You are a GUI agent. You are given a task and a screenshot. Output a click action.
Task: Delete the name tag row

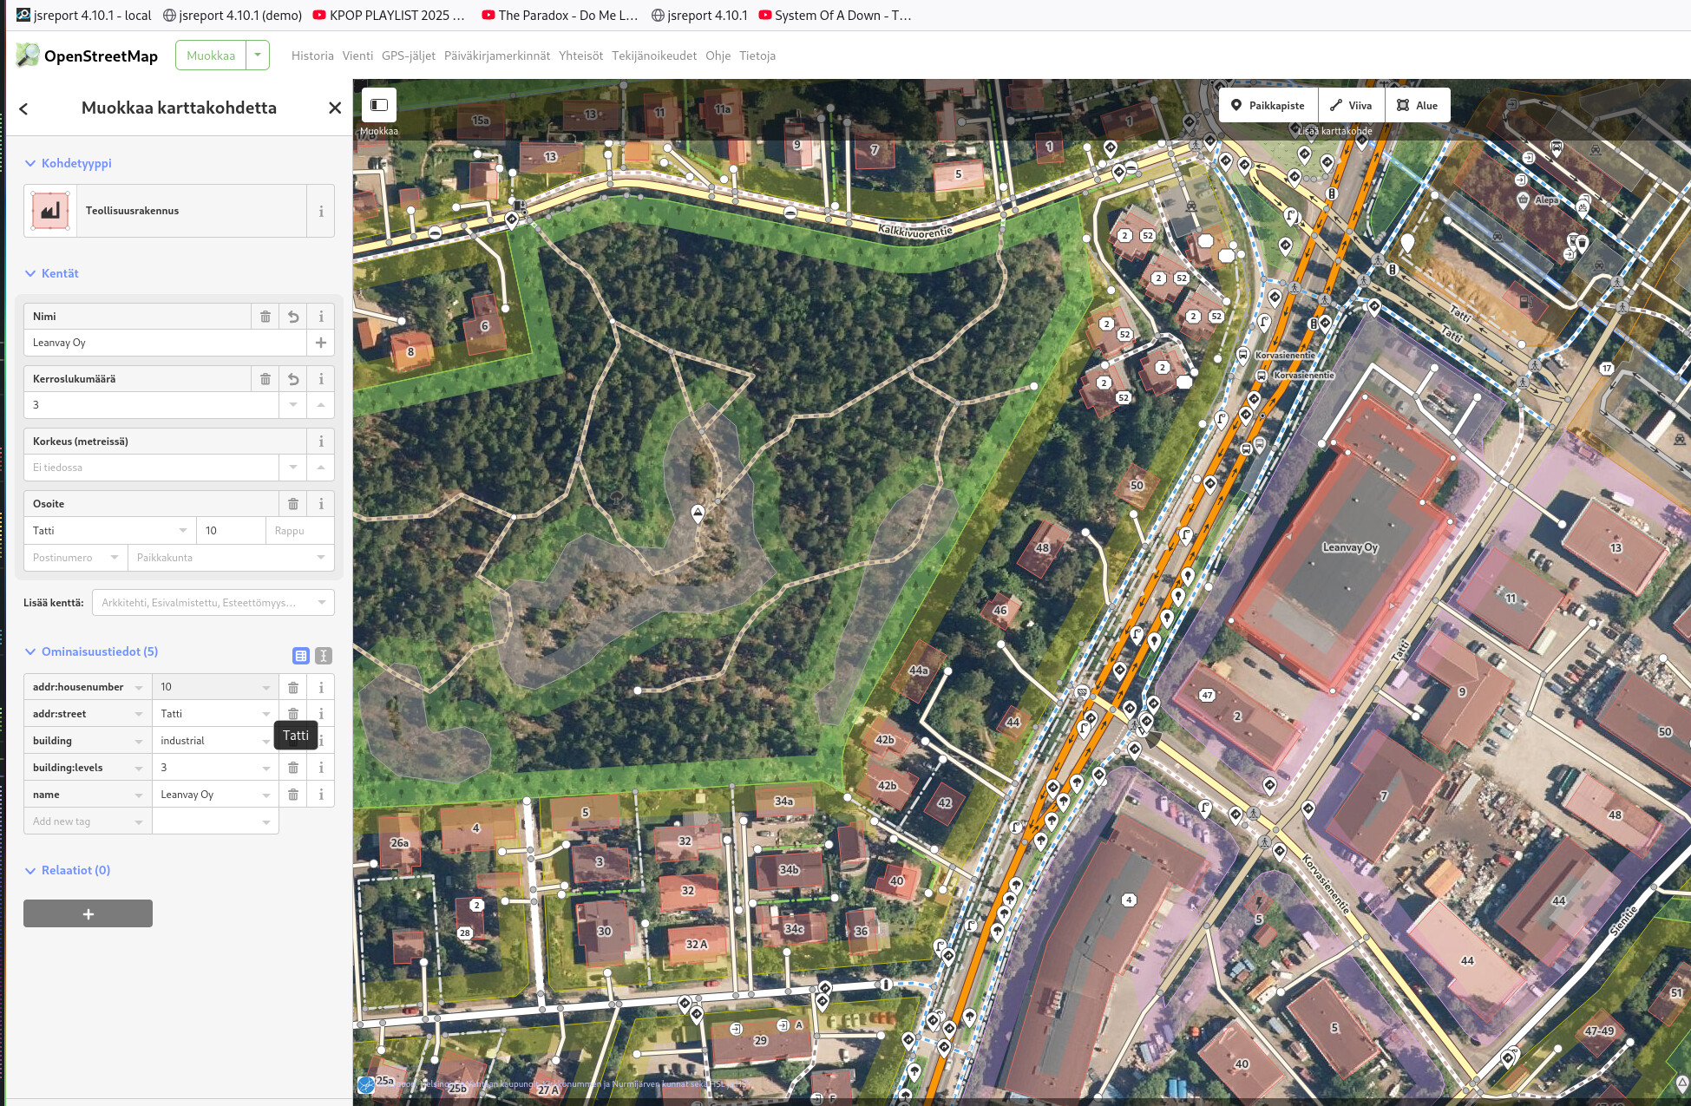(x=293, y=795)
